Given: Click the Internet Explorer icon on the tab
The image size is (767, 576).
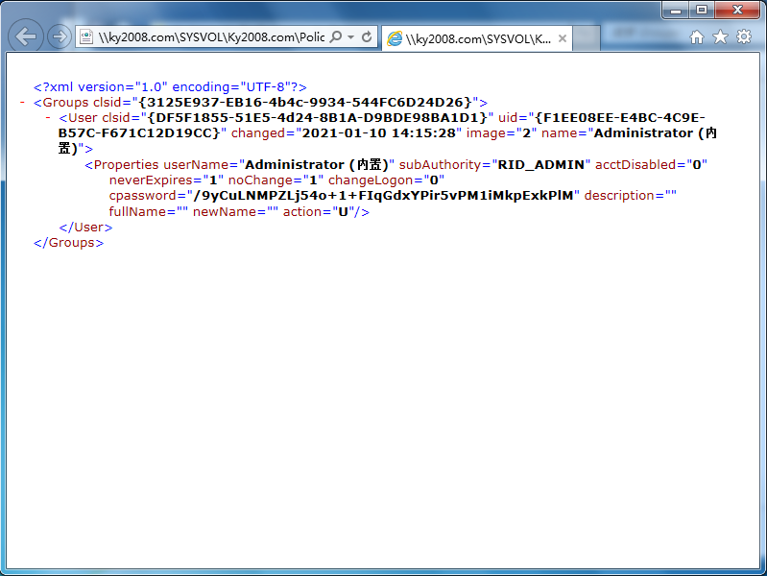Looking at the screenshot, I should (395, 38).
